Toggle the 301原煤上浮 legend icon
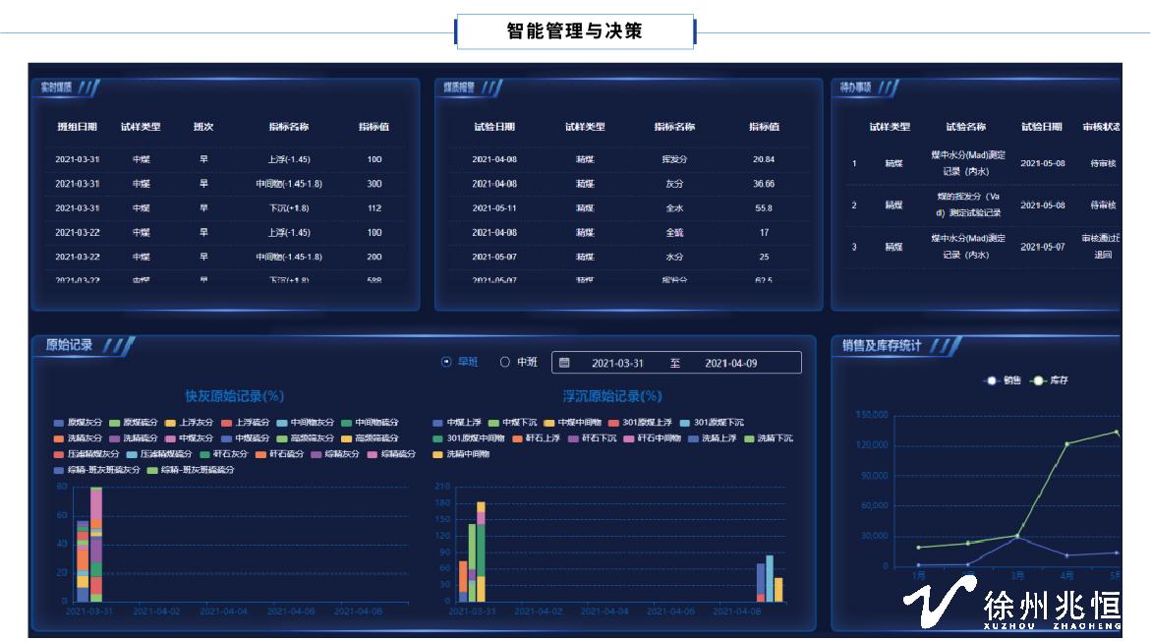Screen dimensions: 1151x641 612,423
